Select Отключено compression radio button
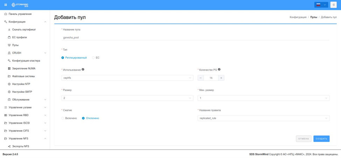Image resolution: width=341 pixels, height=158 pixels. point(83,118)
